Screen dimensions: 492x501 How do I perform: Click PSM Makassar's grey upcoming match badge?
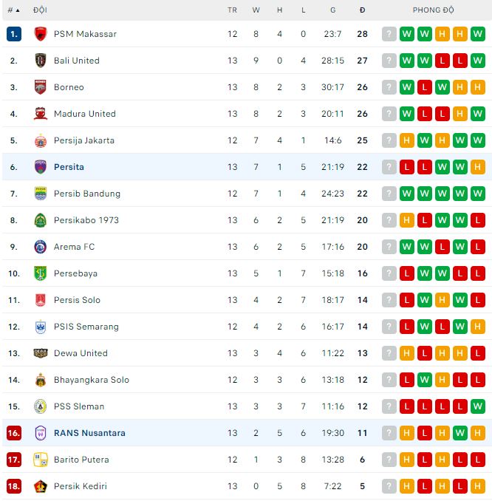click(389, 34)
